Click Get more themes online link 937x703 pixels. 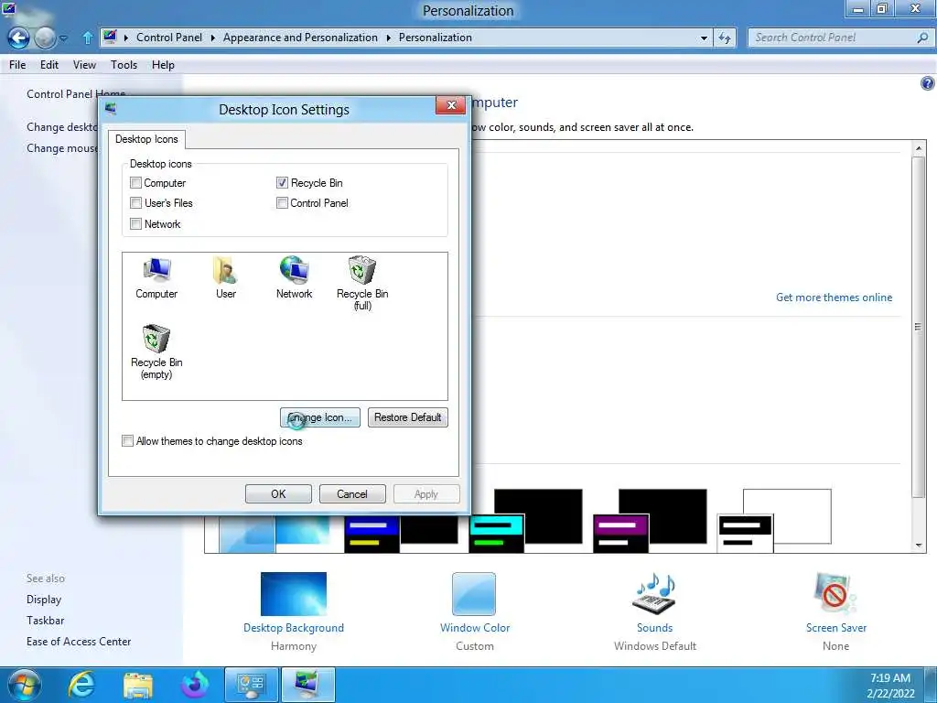click(834, 297)
